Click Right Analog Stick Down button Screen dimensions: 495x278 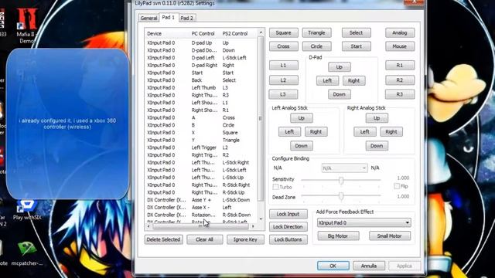377,146
